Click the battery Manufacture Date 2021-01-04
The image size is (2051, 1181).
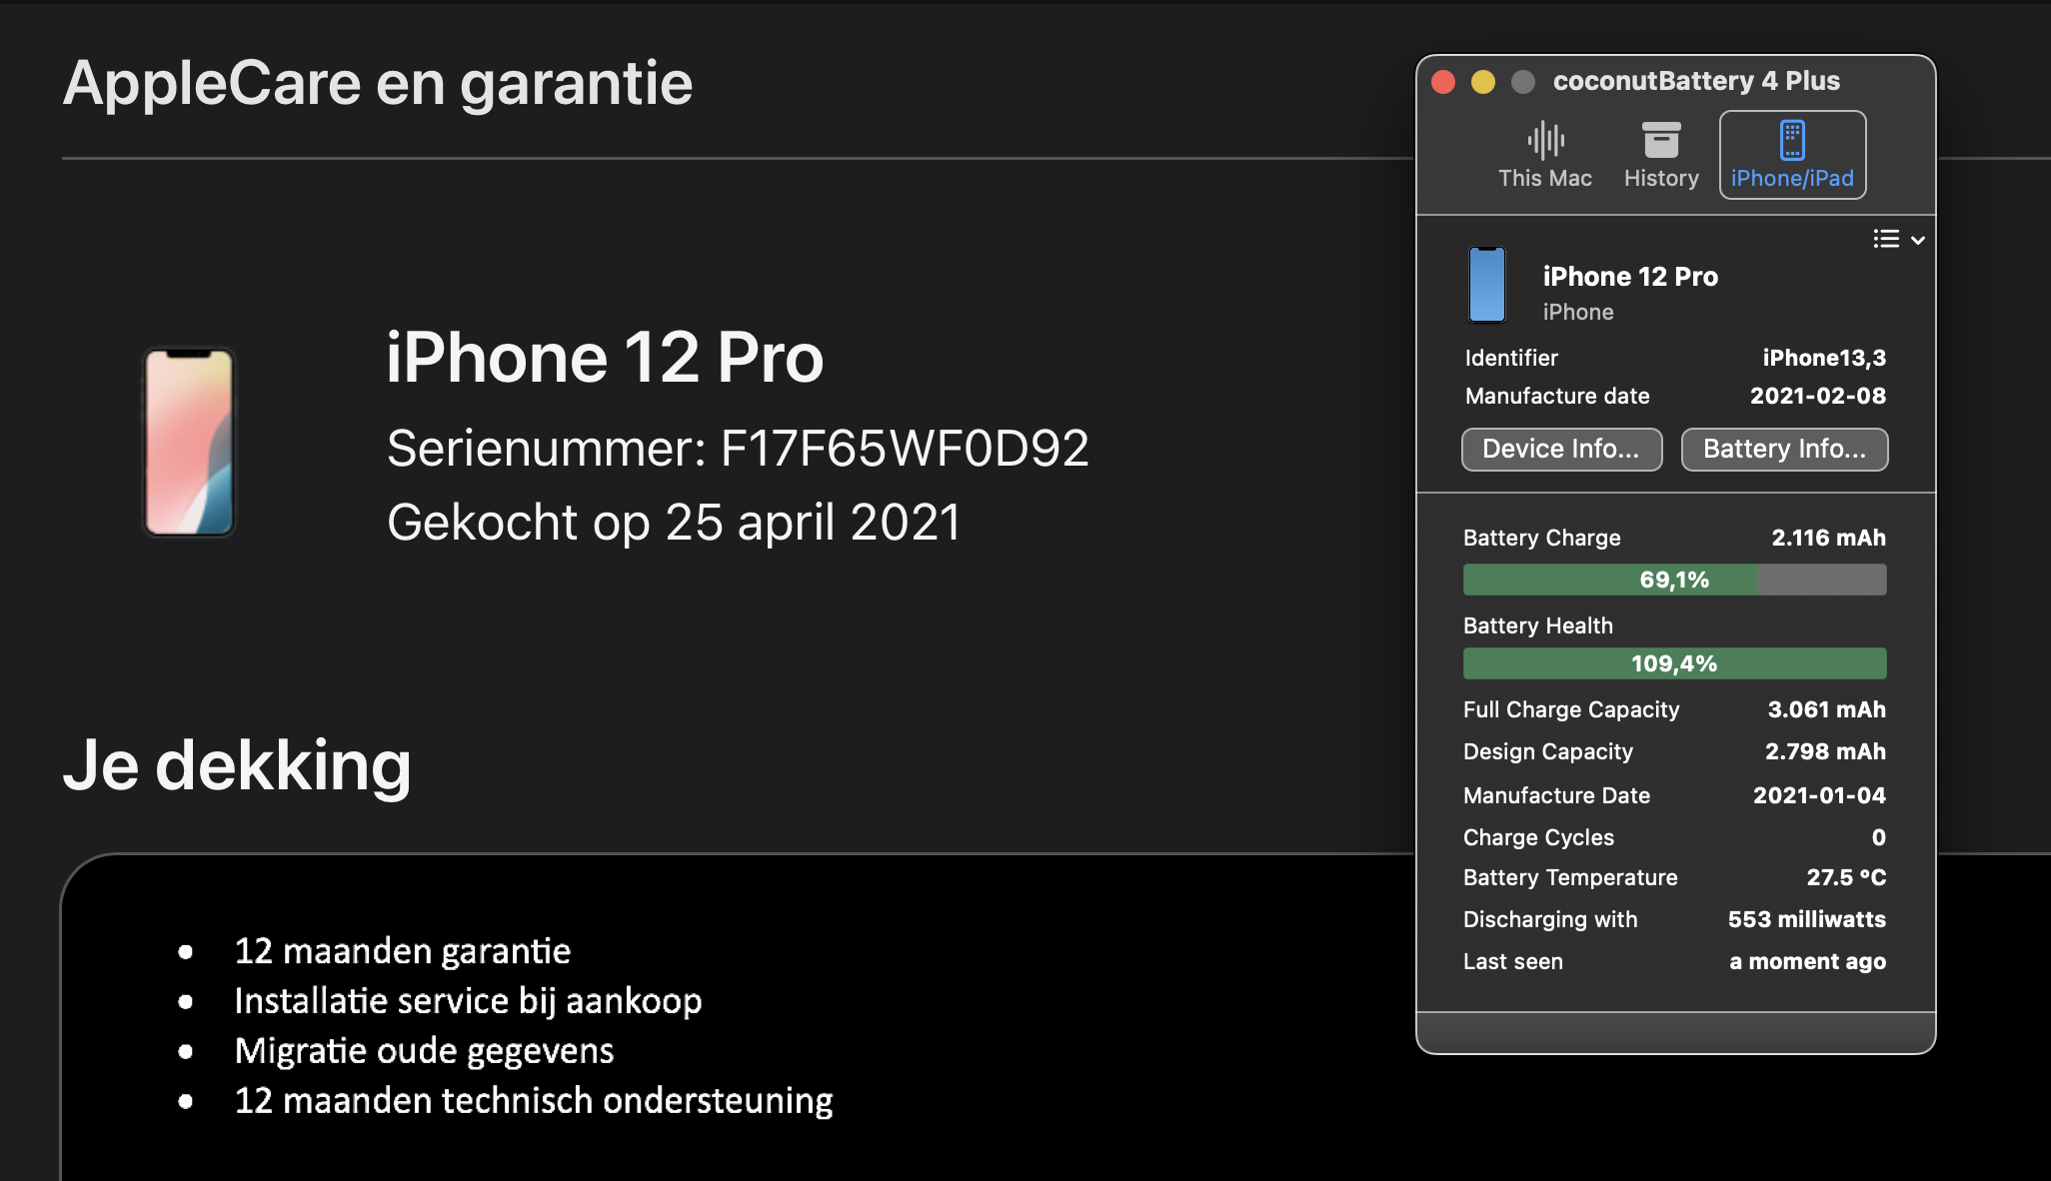pos(1819,795)
